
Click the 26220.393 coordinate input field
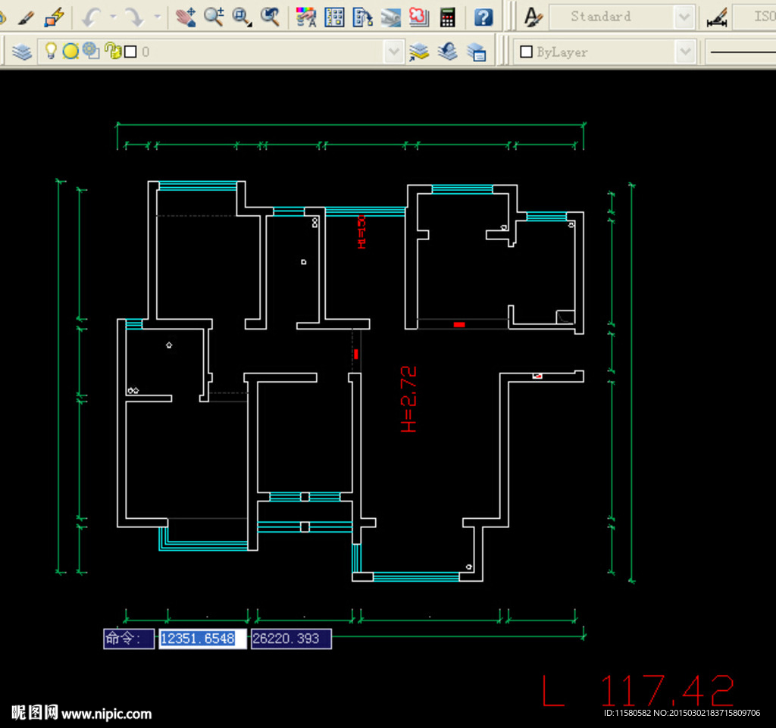tap(292, 639)
